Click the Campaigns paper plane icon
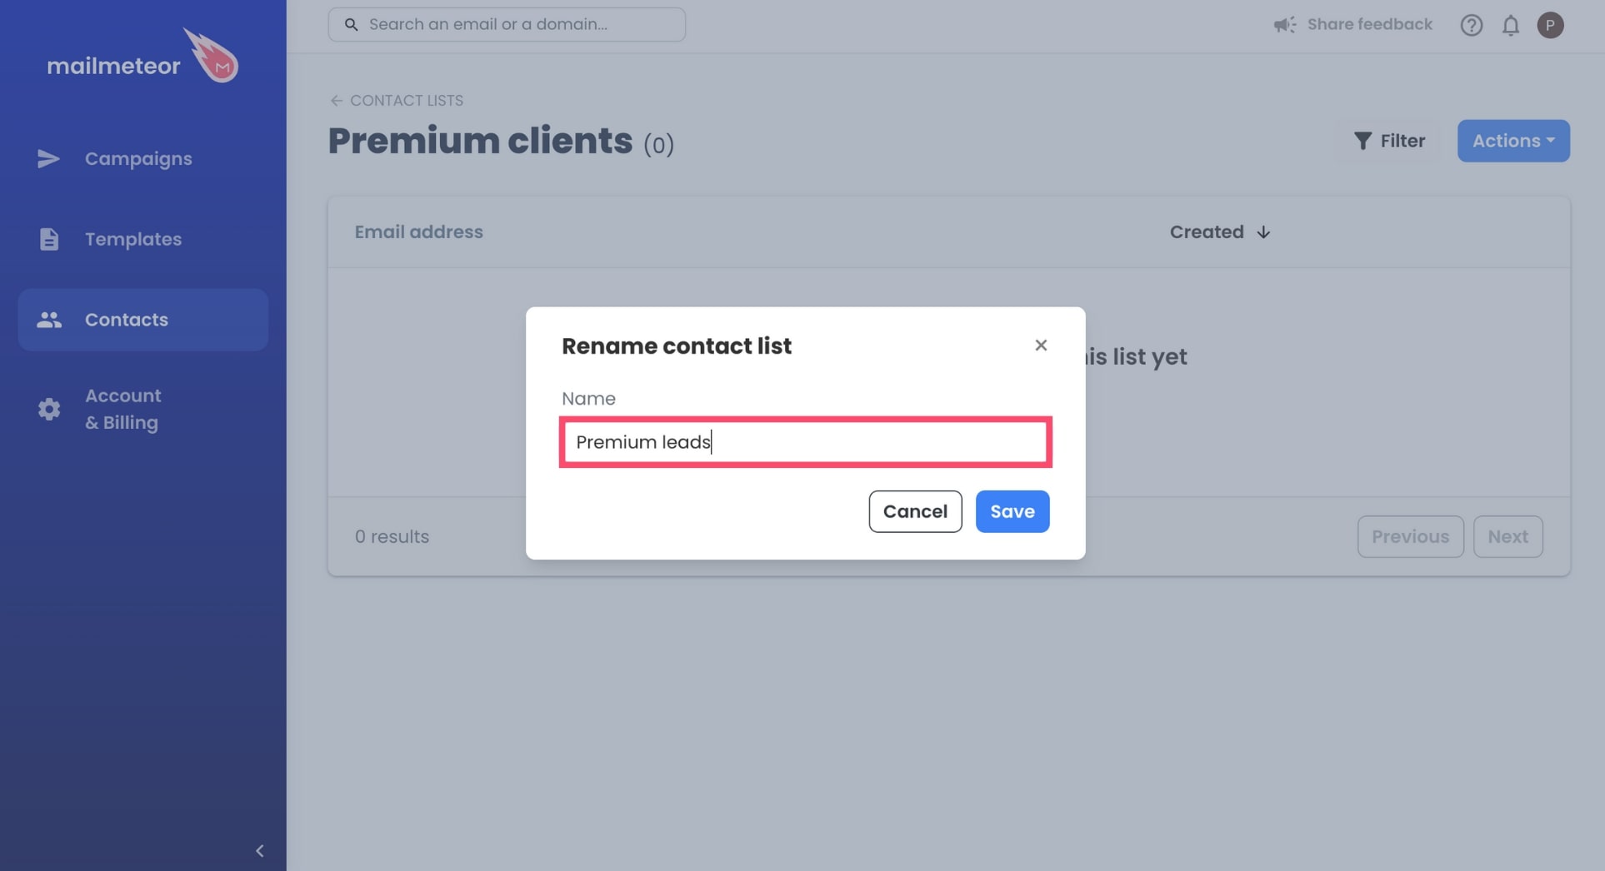 click(x=48, y=158)
